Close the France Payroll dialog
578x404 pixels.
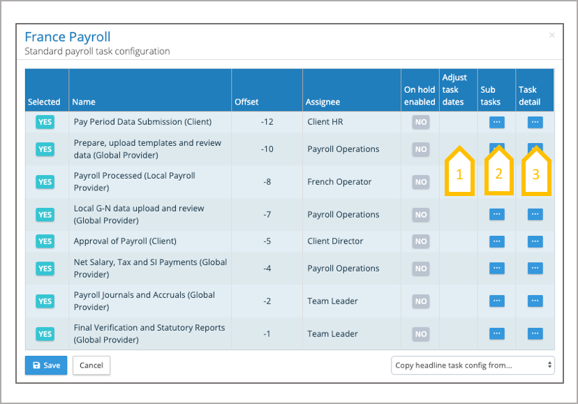click(551, 35)
